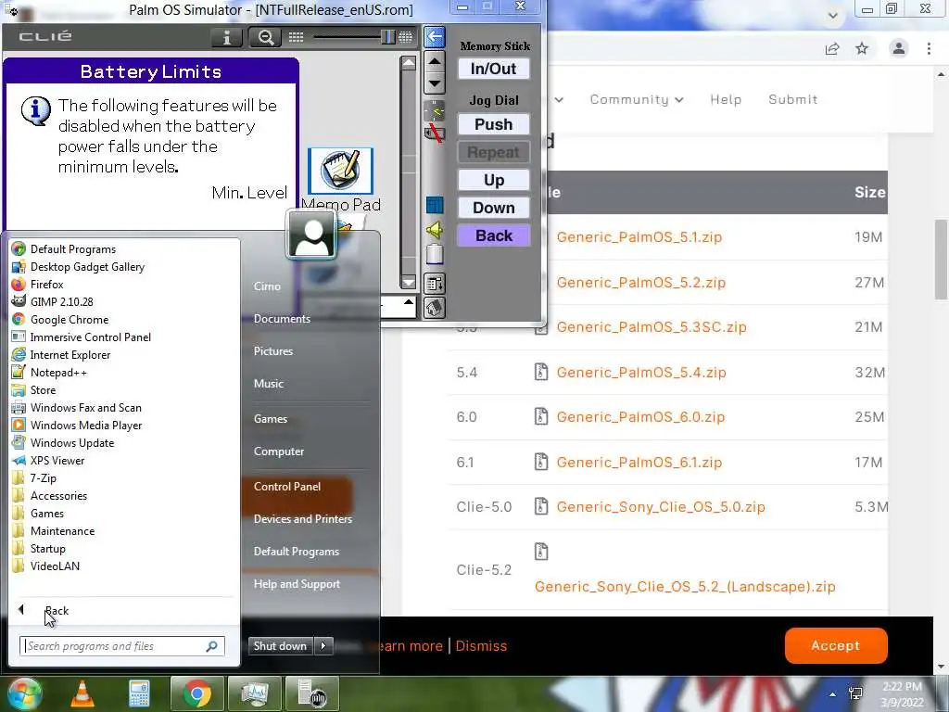The width and height of the screenshot is (949, 712).
Task: Open Default Programs in All Programs list
Action: pyautogui.click(x=72, y=248)
